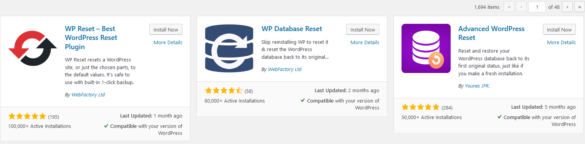Click the 1,694 items count text
This screenshot has height=144, width=585.
coord(487,7)
